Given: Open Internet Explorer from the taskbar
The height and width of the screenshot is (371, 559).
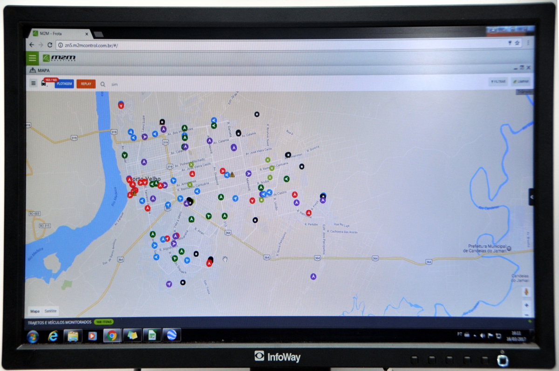Looking at the screenshot, I should [53, 336].
